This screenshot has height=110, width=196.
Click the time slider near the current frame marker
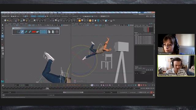coord(47,88)
